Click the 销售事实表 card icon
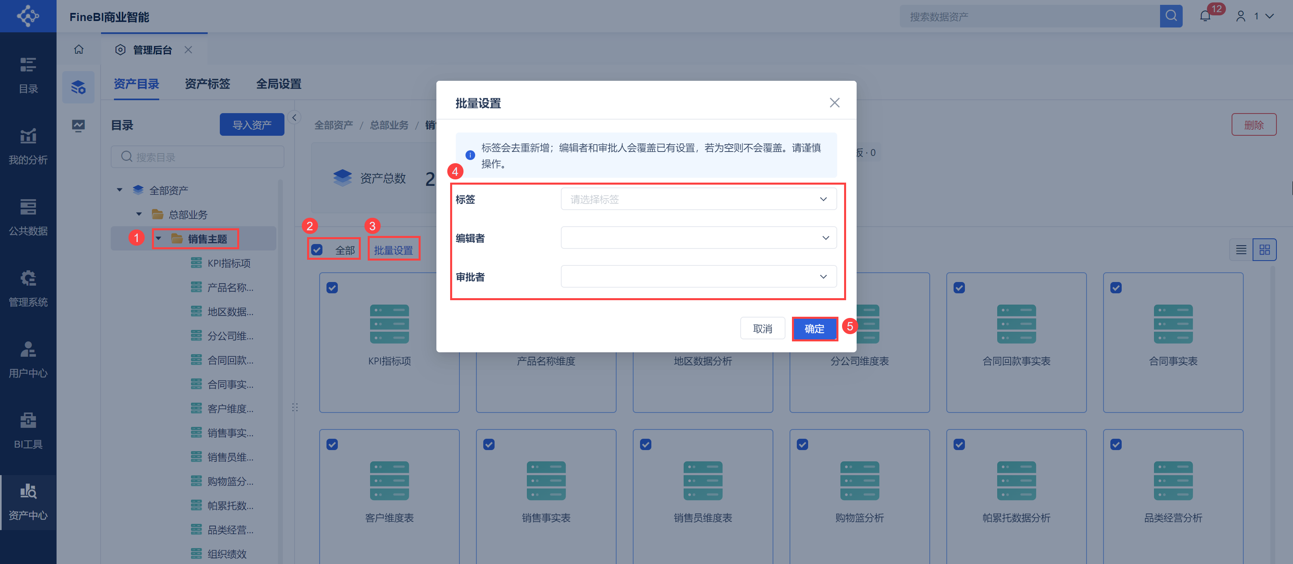Viewport: 1293px width, 564px height. pyautogui.click(x=546, y=481)
